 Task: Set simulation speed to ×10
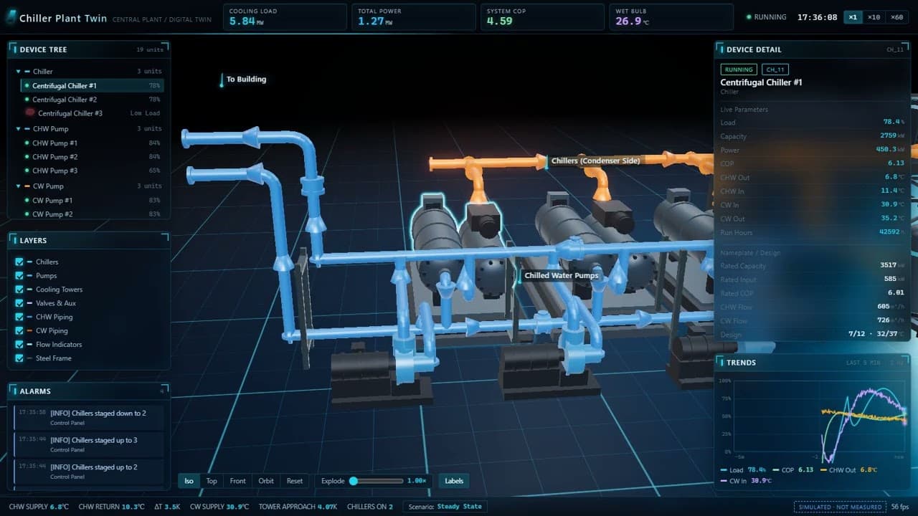click(874, 17)
